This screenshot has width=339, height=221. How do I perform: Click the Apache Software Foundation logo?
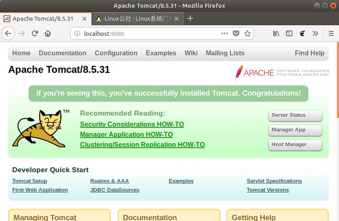[x=282, y=73]
